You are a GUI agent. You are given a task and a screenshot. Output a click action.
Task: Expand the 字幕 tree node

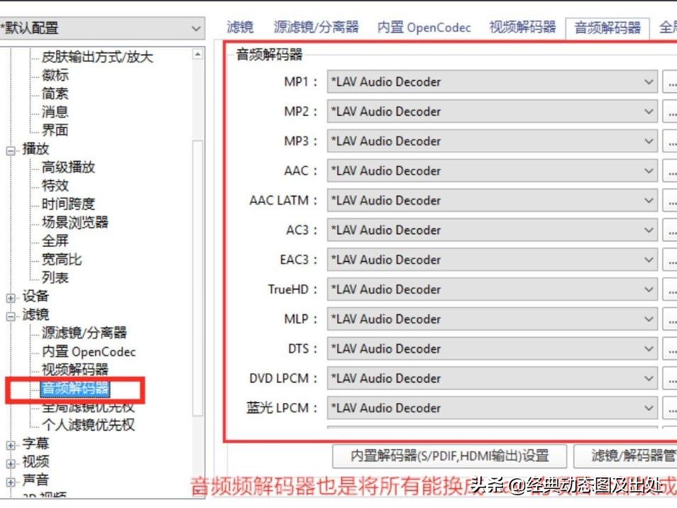tap(11, 445)
